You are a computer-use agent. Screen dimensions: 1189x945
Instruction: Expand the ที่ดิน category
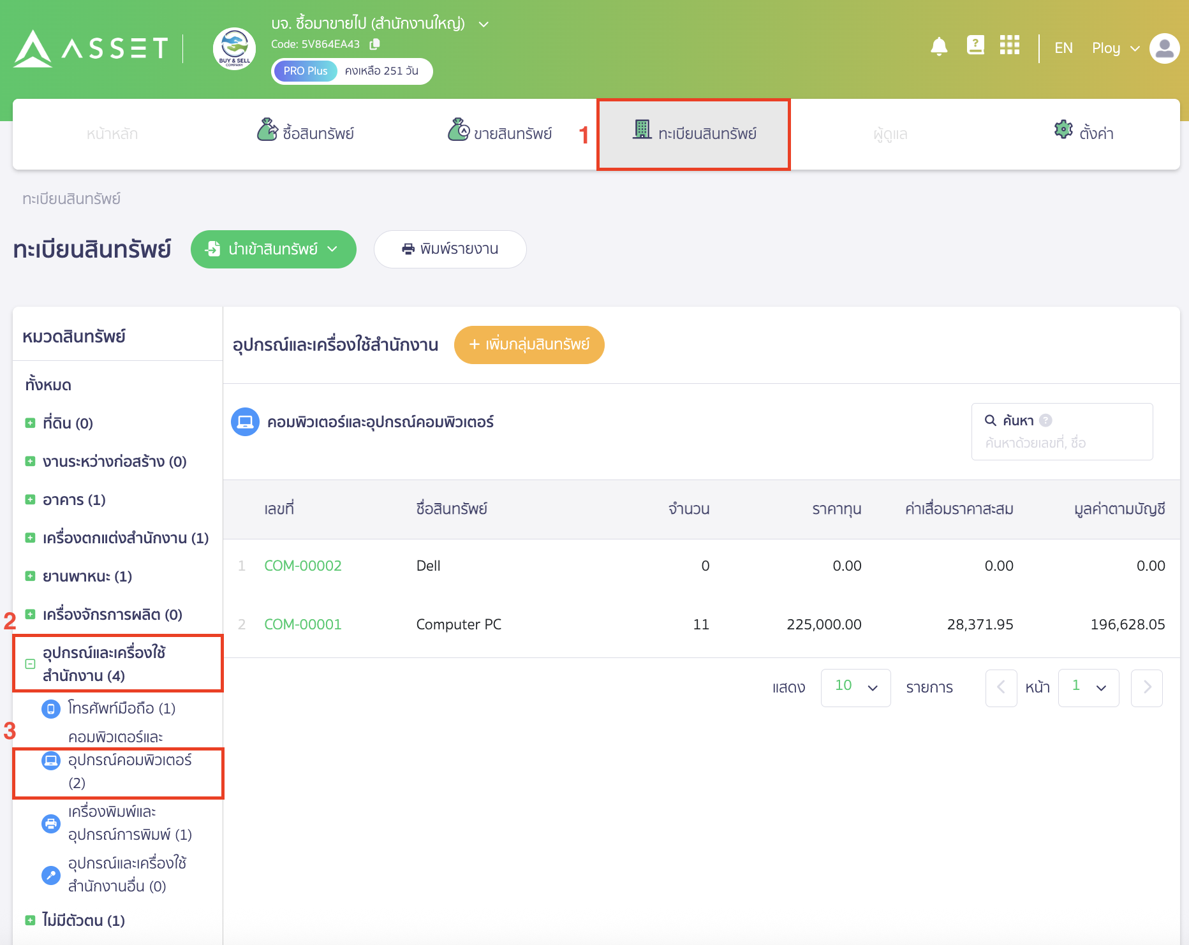[30, 423]
